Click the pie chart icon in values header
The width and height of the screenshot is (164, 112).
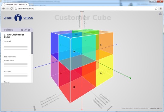22,30
